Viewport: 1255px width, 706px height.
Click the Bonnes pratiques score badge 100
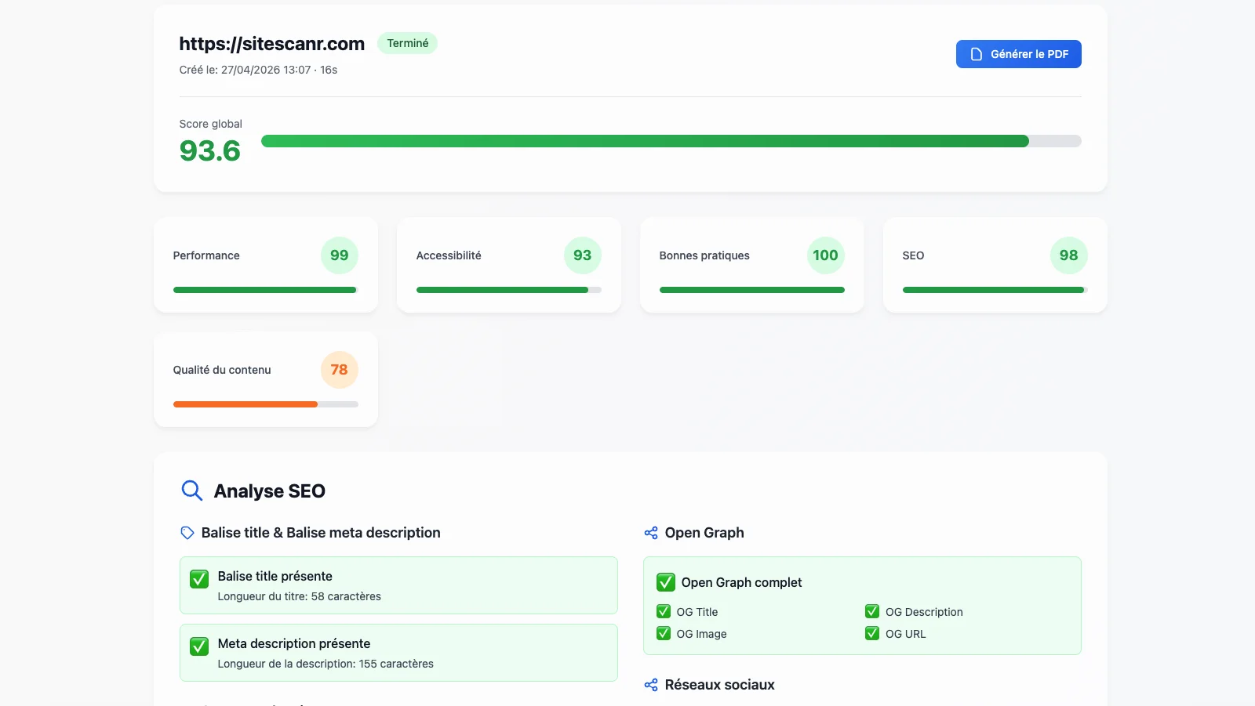825,255
